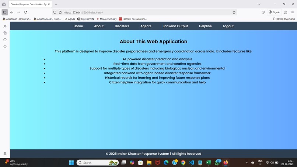This screenshot has width=297, height=167.
Task: Open the Disasters navigation item
Action: 122,26
